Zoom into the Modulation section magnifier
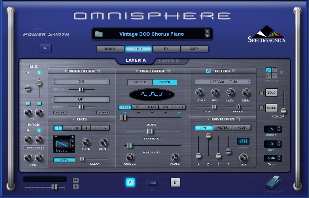 pyautogui.click(x=98, y=71)
